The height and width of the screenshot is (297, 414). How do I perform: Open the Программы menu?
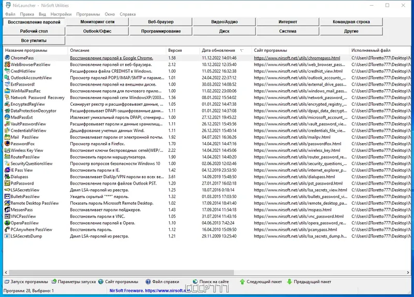point(88,14)
